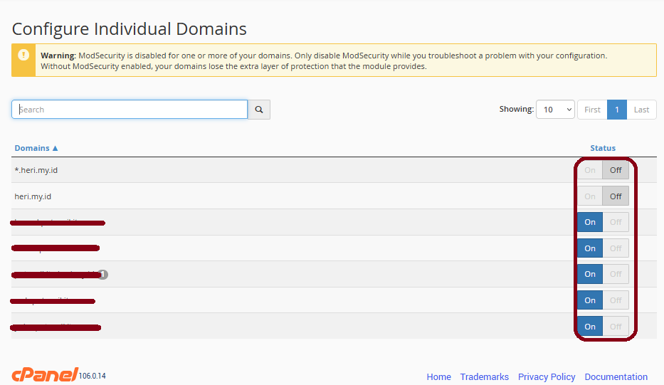Viewport: 664px width, 385px height.
Task: Click Off on the last domain row
Action: (616, 327)
